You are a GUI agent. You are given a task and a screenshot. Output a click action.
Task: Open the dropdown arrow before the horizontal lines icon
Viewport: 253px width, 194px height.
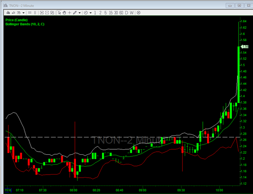(24, 13)
